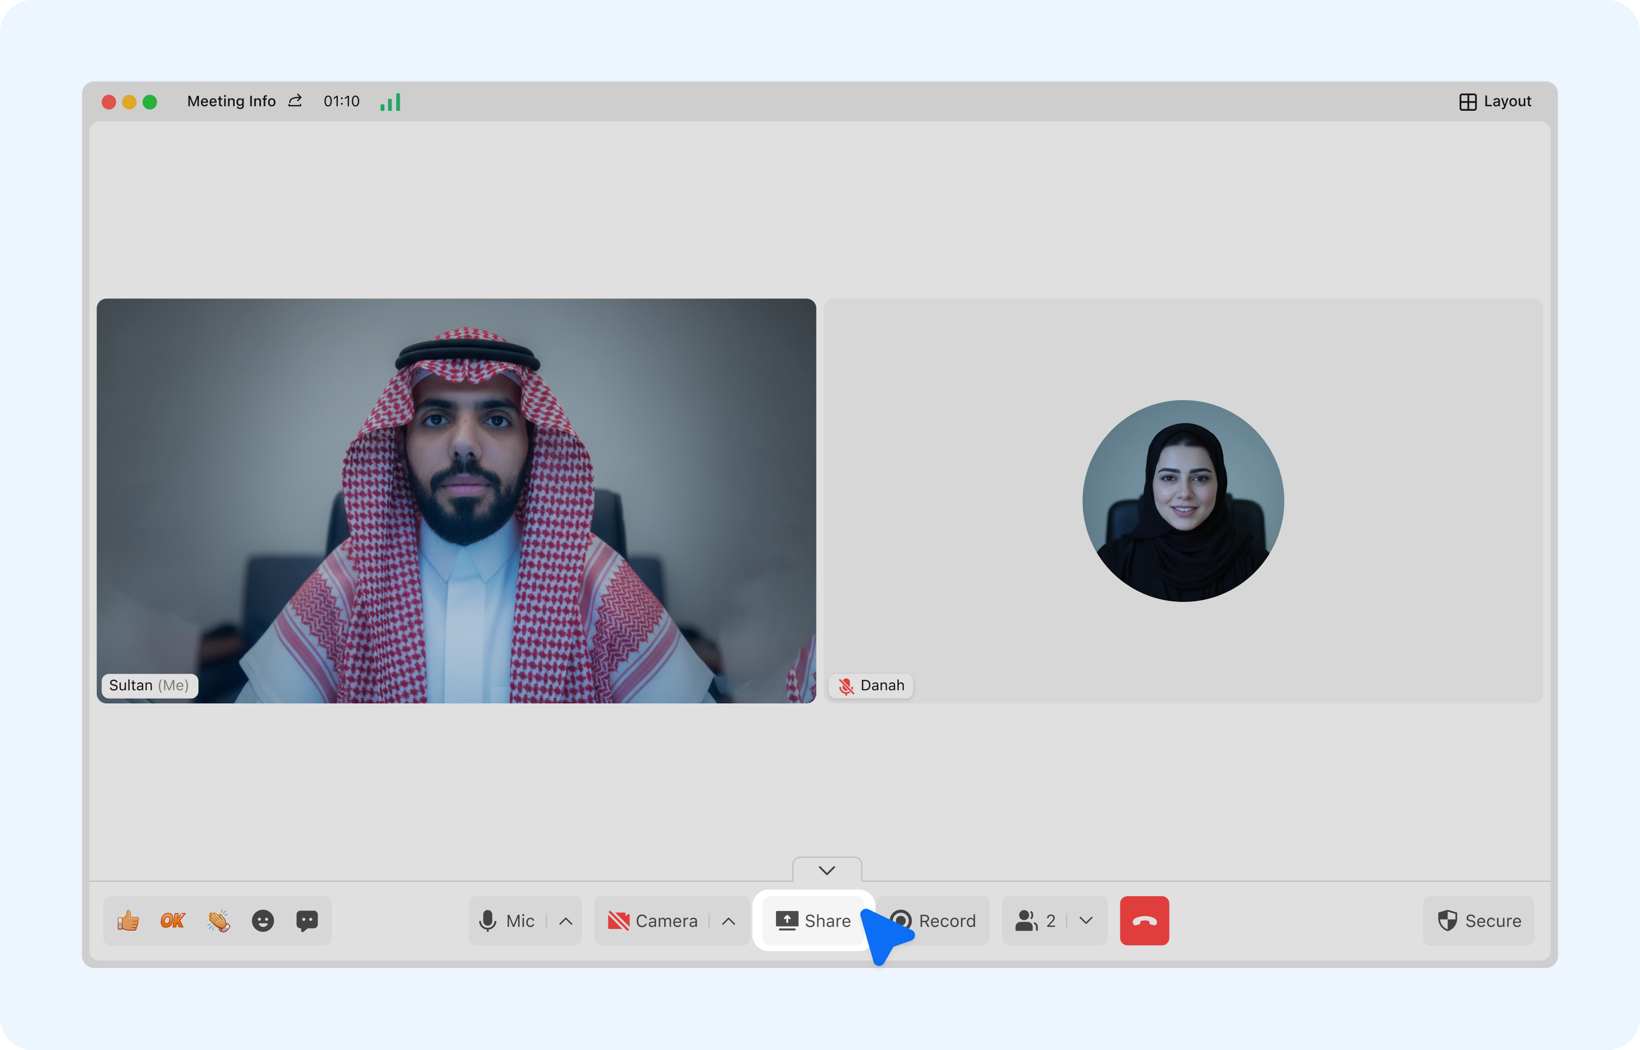Turn on the Camera
1640x1050 pixels.
[653, 920]
